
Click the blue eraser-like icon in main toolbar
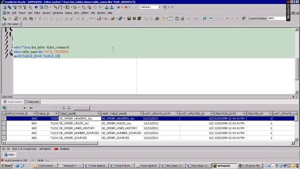(36, 8)
